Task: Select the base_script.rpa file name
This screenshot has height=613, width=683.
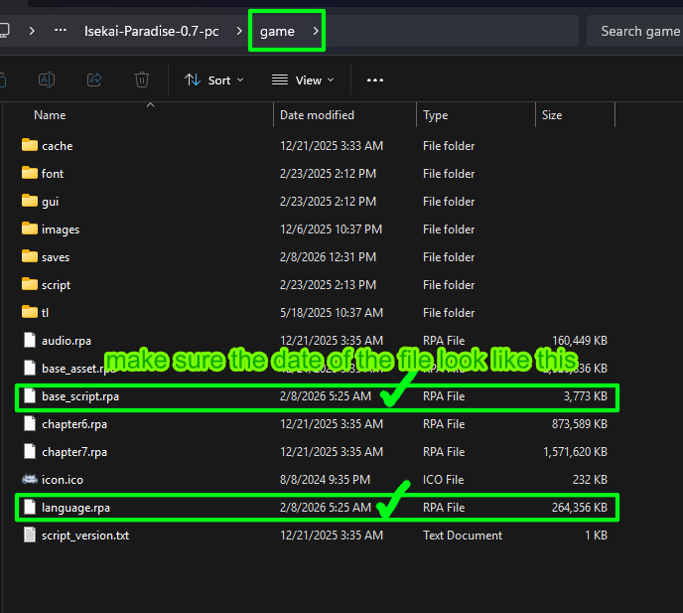Action: (x=80, y=396)
